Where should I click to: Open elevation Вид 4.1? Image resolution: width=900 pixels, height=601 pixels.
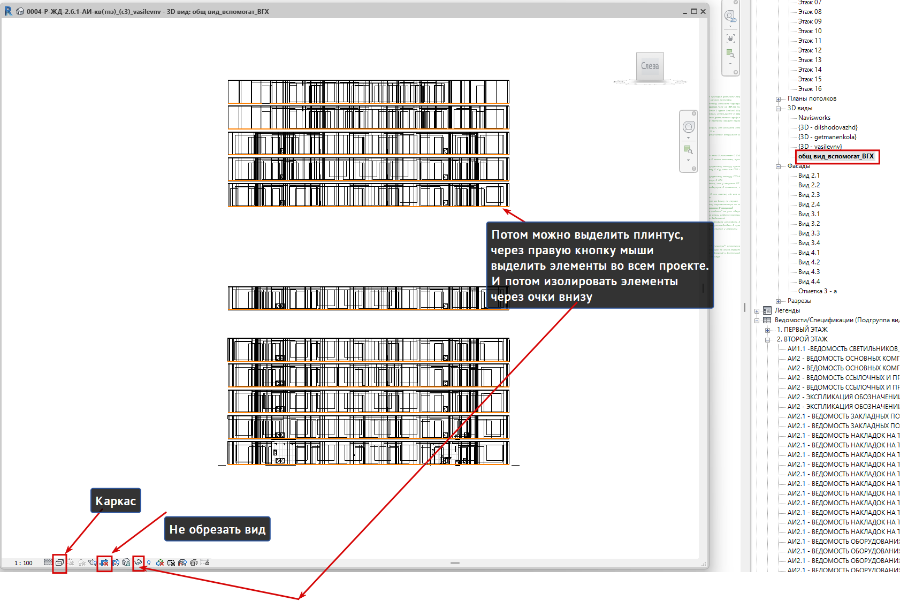809,253
